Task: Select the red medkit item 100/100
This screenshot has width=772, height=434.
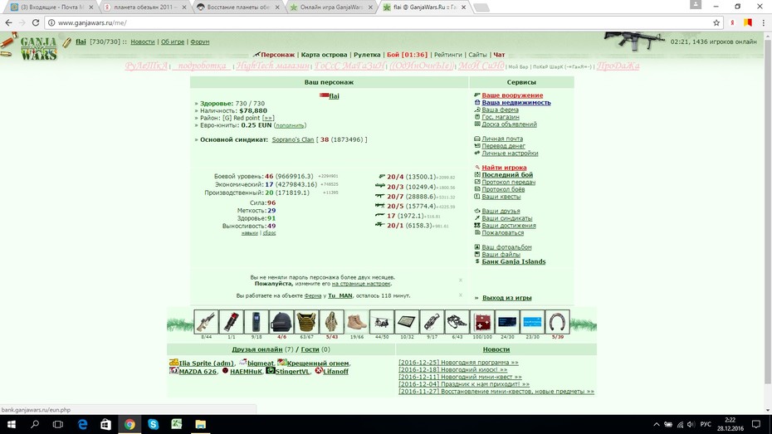Action: [482, 322]
